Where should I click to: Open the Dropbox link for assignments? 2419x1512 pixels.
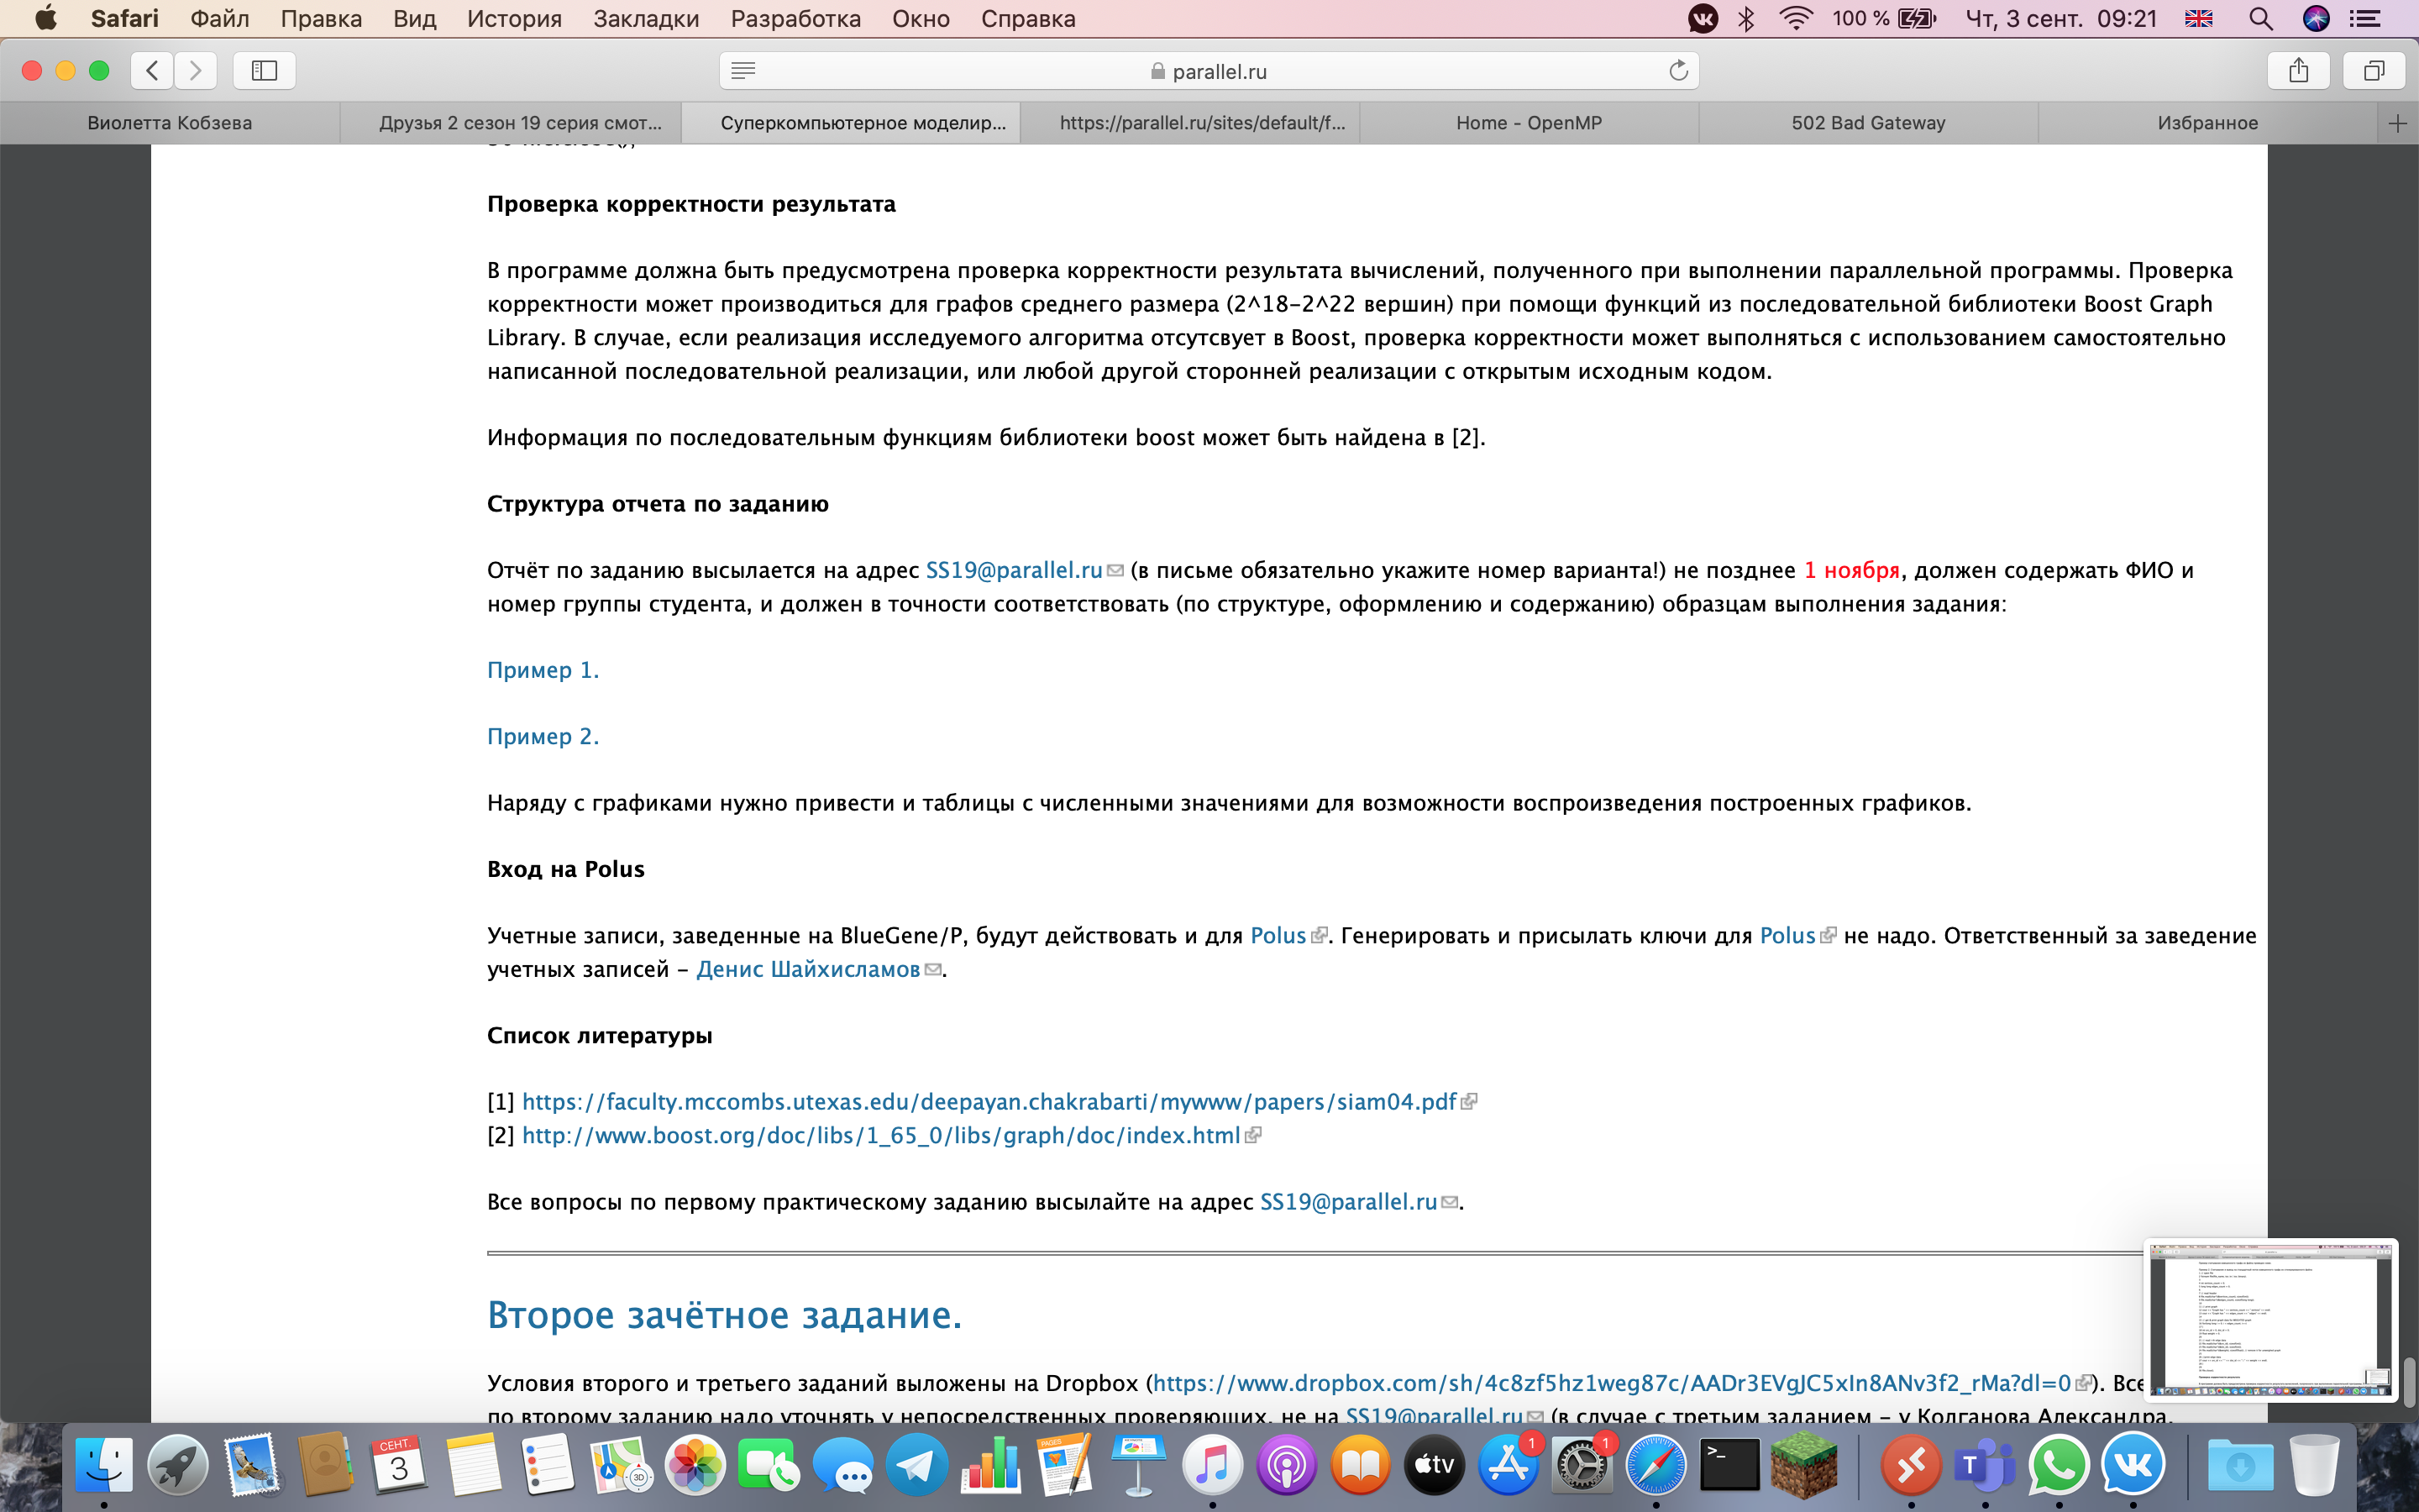point(1611,1383)
